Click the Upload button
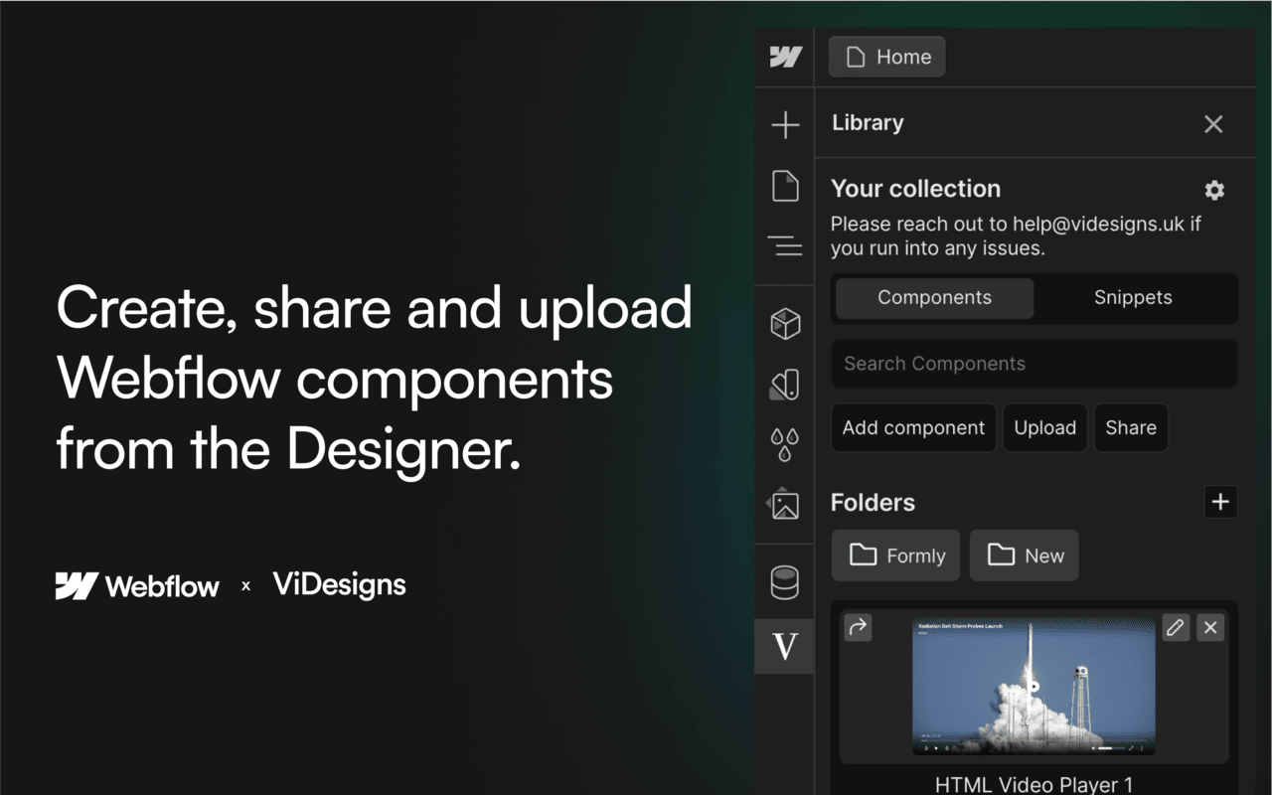The width and height of the screenshot is (1272, 795). pyautogui.click(x=1044, y=428)
